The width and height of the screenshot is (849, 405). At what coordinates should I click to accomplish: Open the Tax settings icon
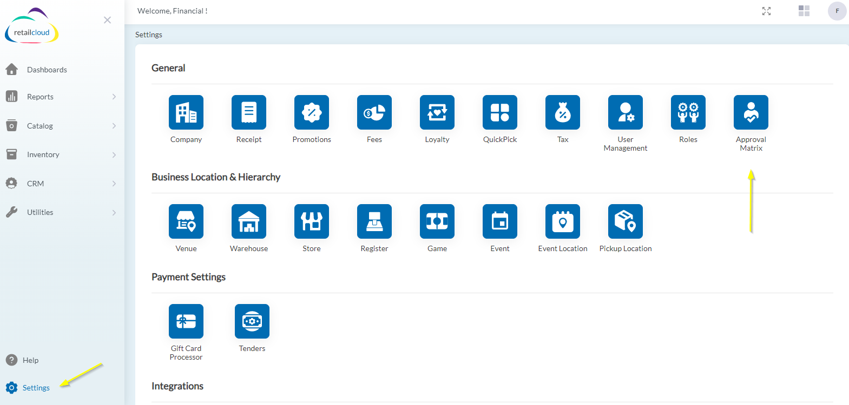pos(563,112)
